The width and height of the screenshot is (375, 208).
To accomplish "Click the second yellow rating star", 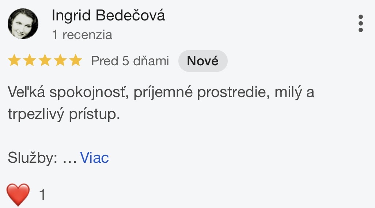I will [30, 61].
